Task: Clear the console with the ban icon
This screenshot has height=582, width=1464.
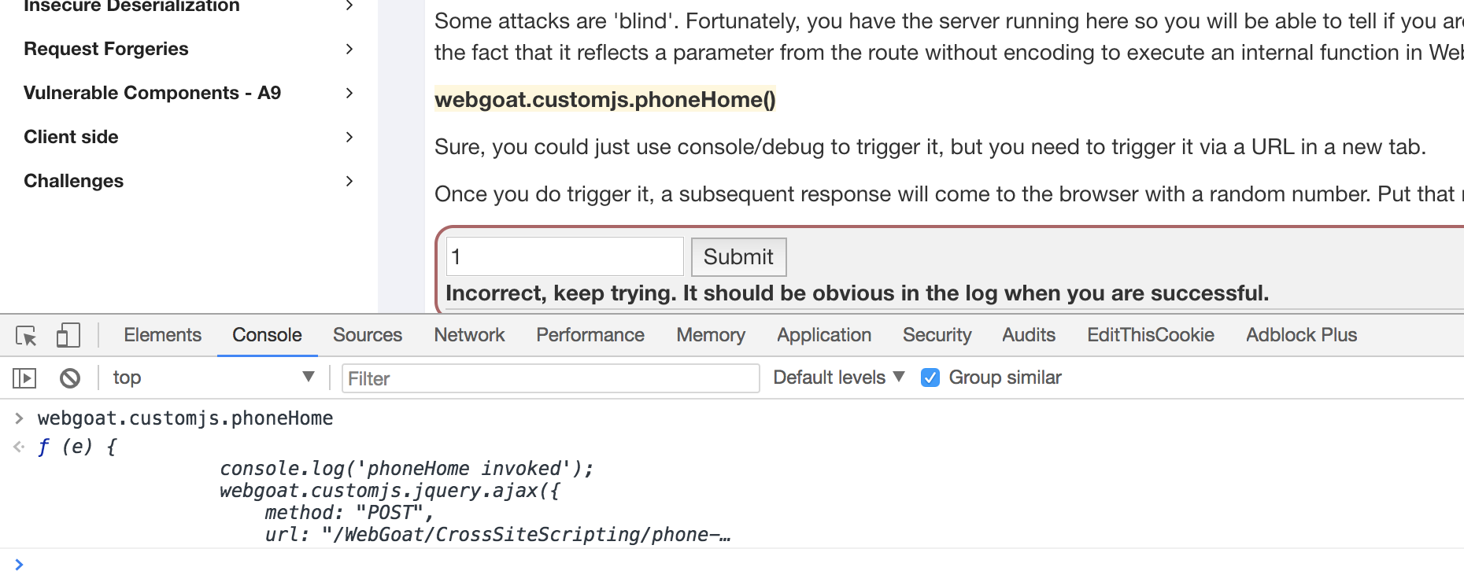Action: tap(70, 378)
